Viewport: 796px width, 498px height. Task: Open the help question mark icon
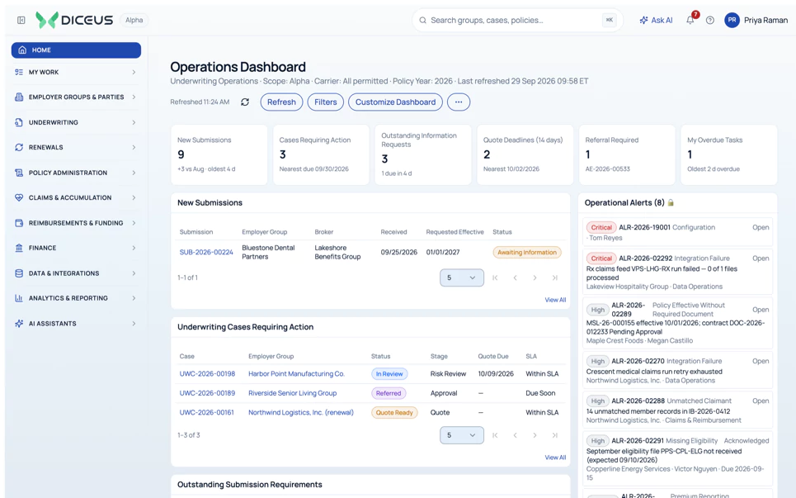[710, 21]
